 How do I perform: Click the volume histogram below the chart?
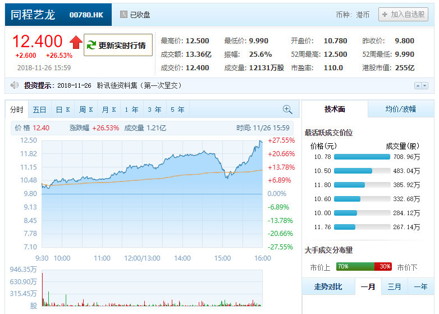152,288
